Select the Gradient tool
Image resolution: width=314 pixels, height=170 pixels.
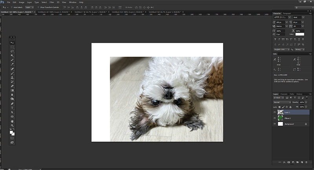(x=12, y=91)
